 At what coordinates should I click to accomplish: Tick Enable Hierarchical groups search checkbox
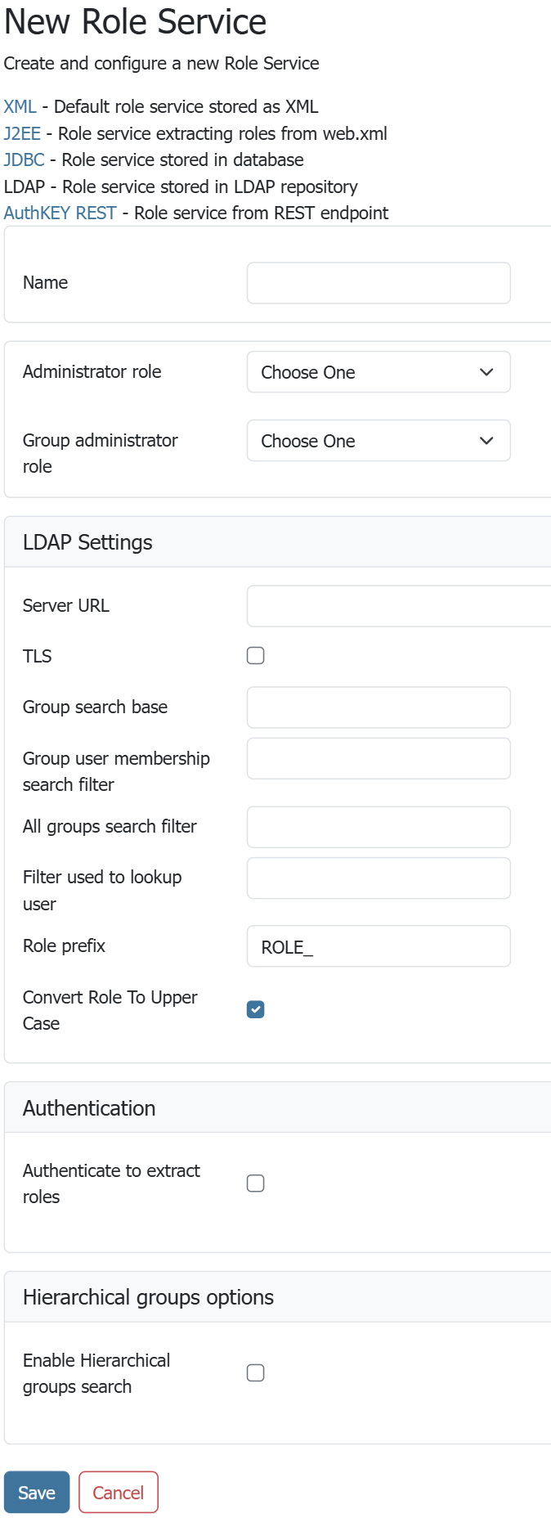256,1373
